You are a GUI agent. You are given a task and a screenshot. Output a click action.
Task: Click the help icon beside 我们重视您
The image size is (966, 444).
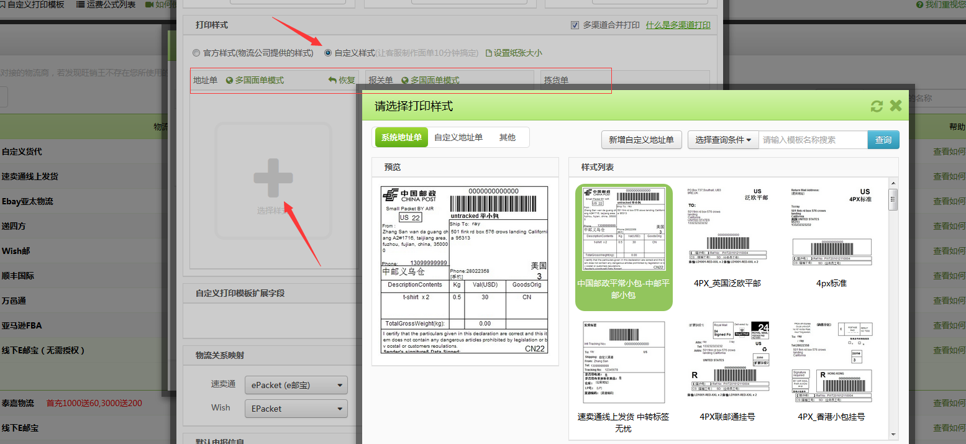point(919,4)
